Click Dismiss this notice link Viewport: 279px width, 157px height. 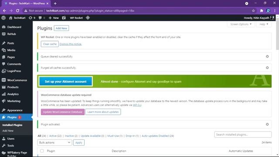pyautogui.click(x=71, y=44)
